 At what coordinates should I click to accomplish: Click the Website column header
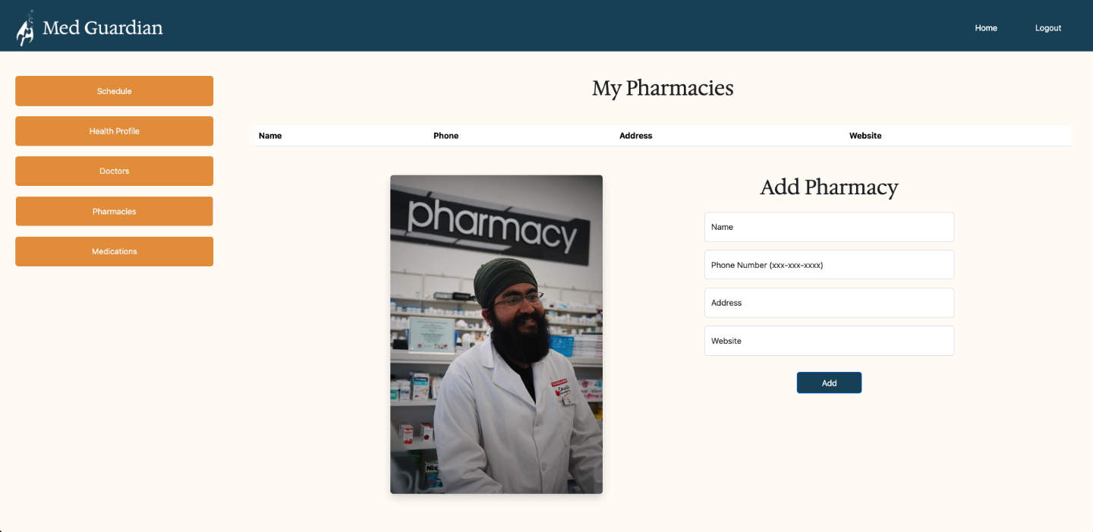865,136
